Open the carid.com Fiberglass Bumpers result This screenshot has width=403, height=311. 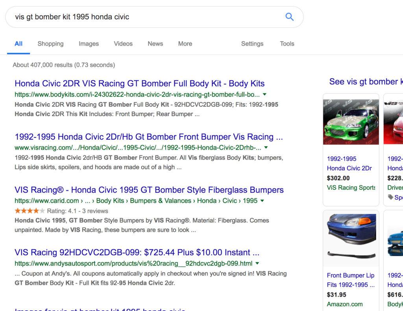pyautogui.click(x=149, y=190)
